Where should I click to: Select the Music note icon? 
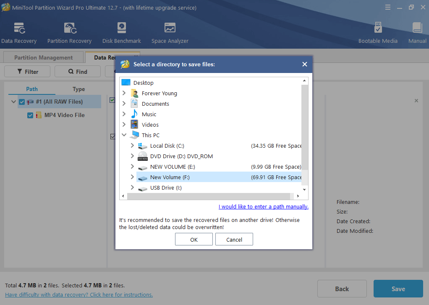pos(134,114)
